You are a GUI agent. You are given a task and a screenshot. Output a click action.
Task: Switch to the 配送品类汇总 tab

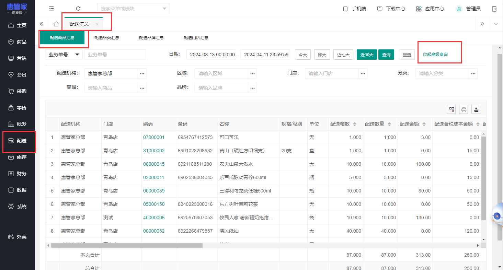coord(107,38)
